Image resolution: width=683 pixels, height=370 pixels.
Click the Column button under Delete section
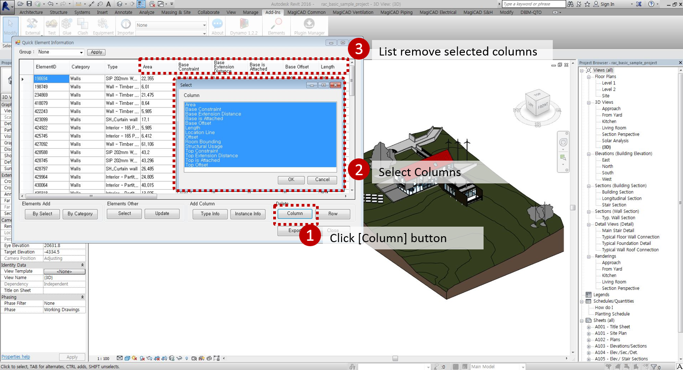coord(295,213)
